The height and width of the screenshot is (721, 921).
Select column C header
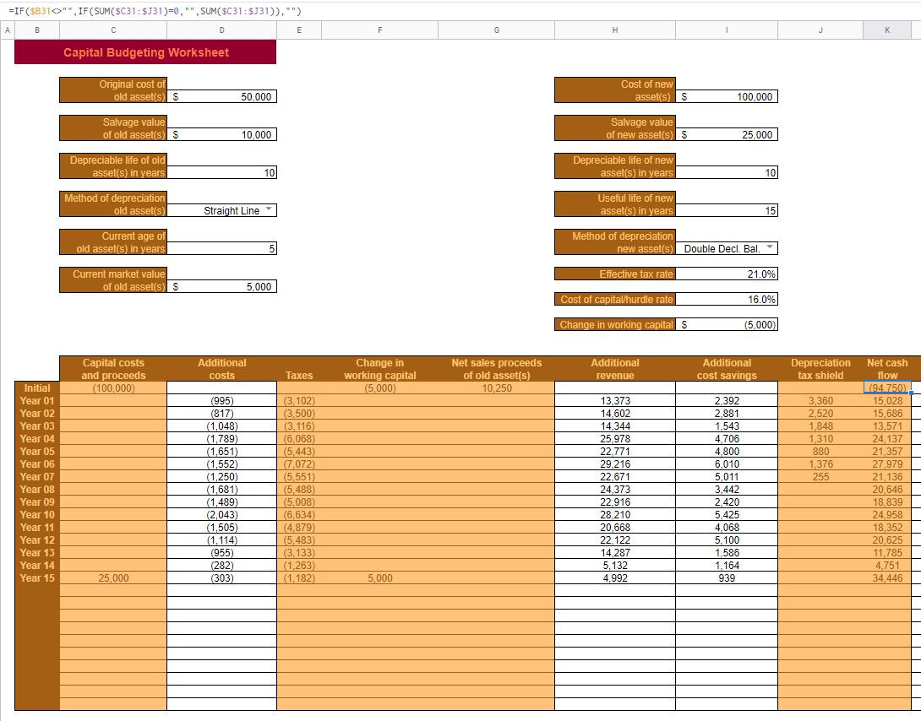point(113,30)
